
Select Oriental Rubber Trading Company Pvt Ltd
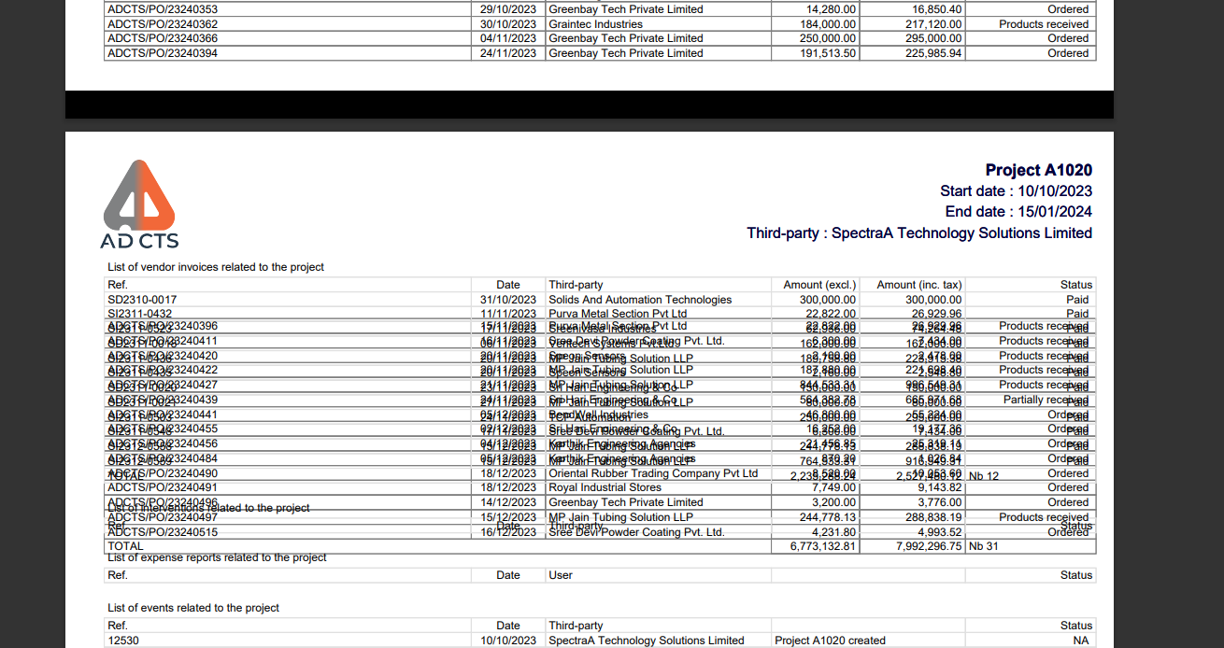pos(653,473)
